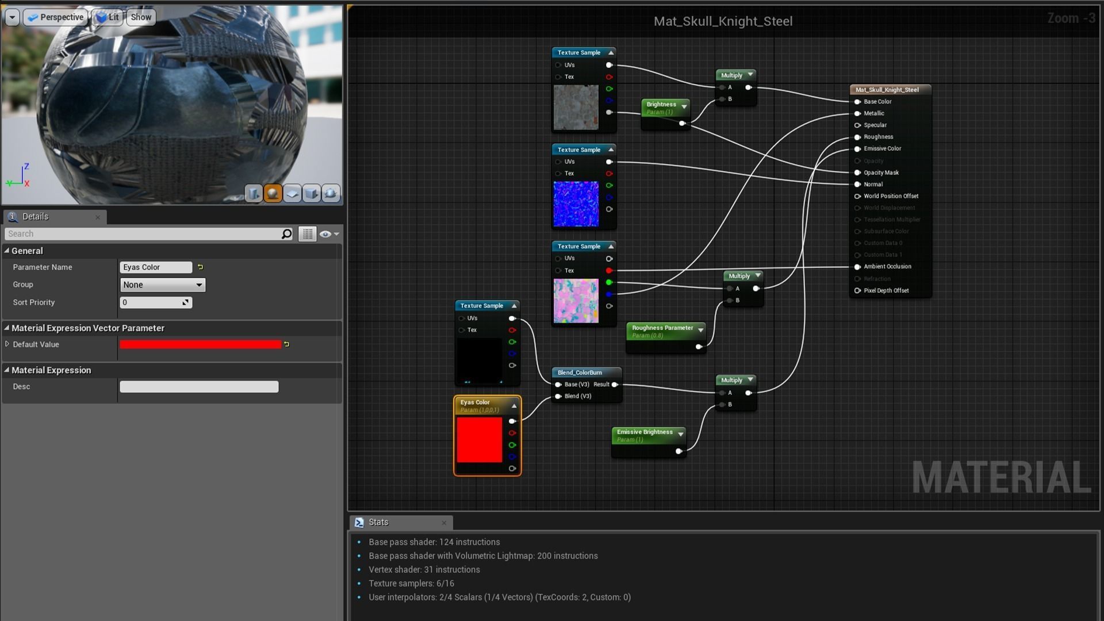The image size is (1104, 621).
Task: Select the Details tab
Action: 36,217
